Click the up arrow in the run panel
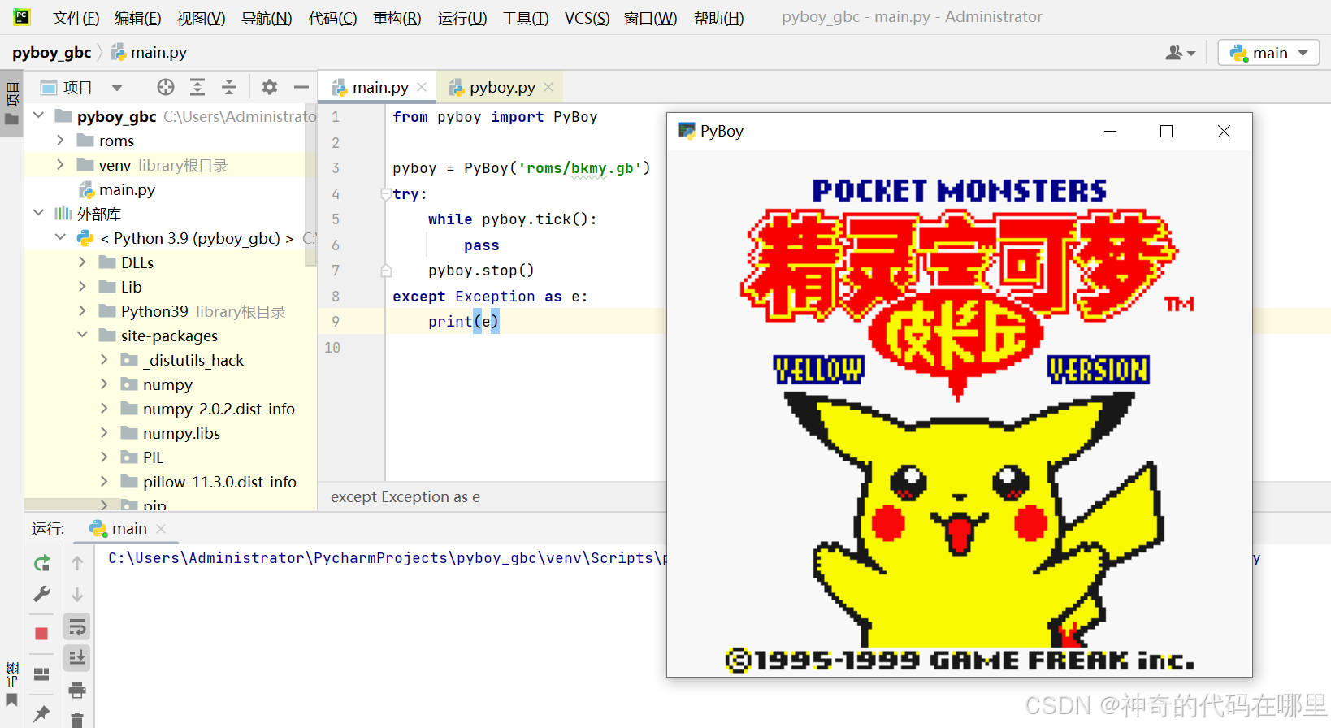The width and height of the screenshot is (1331, 728). pos(77,563)
